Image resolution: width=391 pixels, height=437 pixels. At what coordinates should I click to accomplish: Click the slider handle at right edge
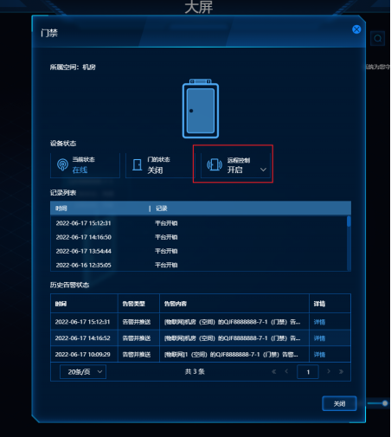coord(385,403)
